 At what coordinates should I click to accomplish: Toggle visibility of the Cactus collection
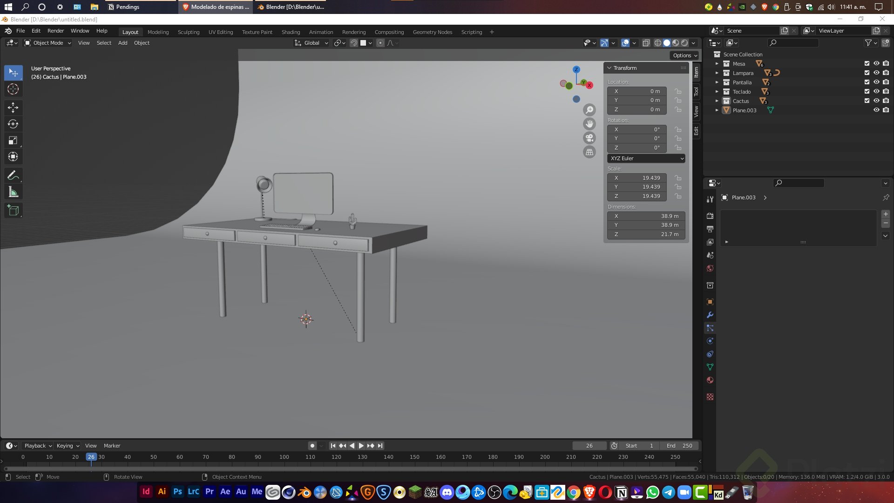point(876,101)
